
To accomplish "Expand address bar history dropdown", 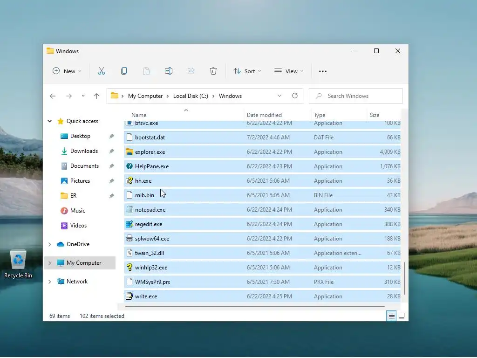I will pos(279,96).
